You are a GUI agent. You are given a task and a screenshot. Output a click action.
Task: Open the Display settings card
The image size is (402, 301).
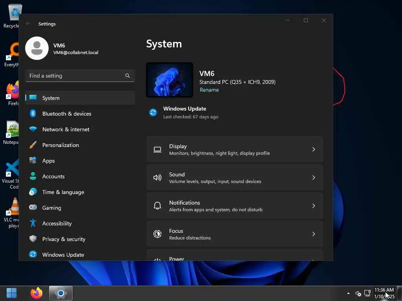235,149
